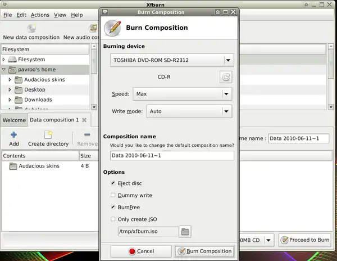The width and height of the screenshot is (337, 261).
Task: Disable the Eject disc checkbox
Action: click(x=113, y=183)
